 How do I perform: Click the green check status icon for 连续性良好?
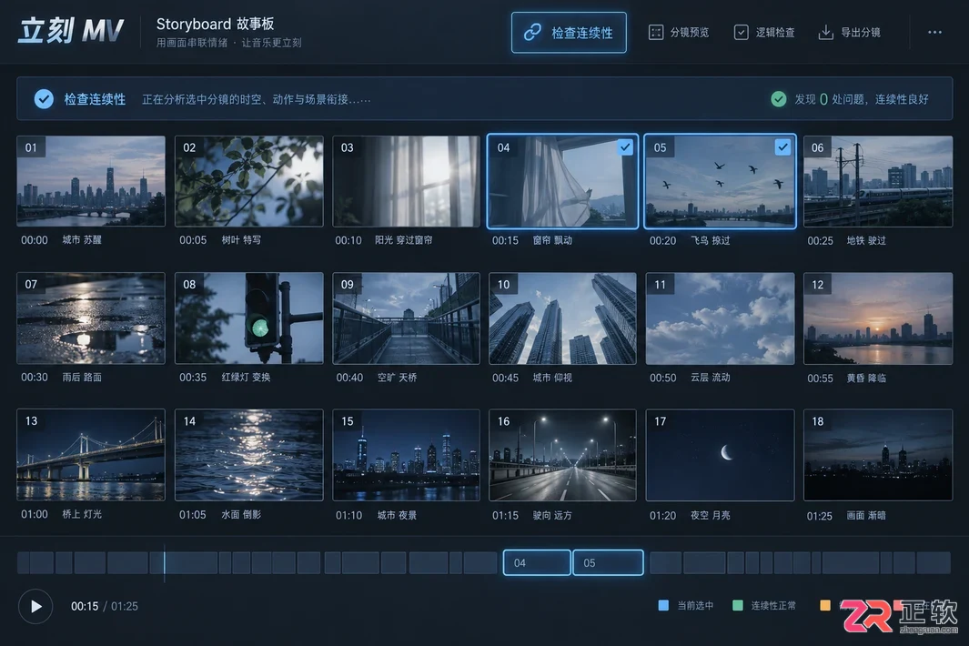pos(779,99)
